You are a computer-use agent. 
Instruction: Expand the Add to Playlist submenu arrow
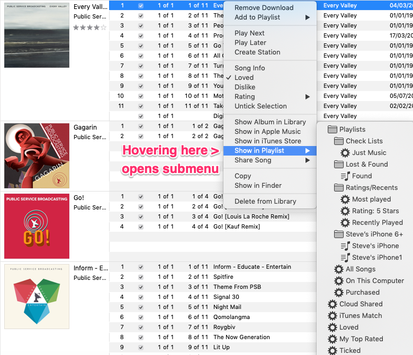(x=308, y=17)
